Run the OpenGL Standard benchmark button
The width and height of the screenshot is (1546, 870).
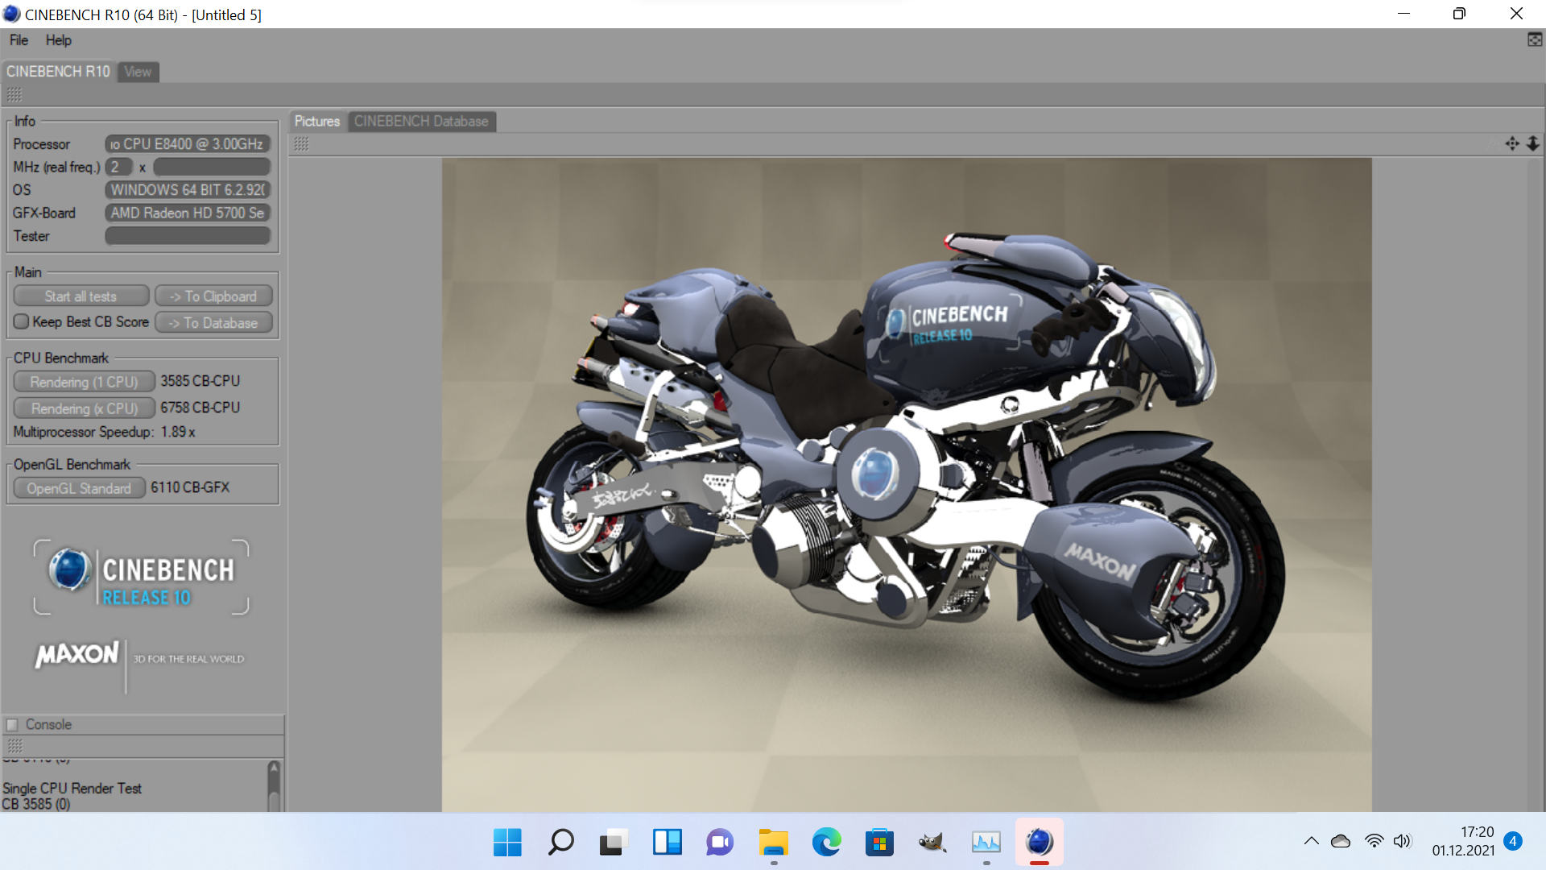pos(79,488)
